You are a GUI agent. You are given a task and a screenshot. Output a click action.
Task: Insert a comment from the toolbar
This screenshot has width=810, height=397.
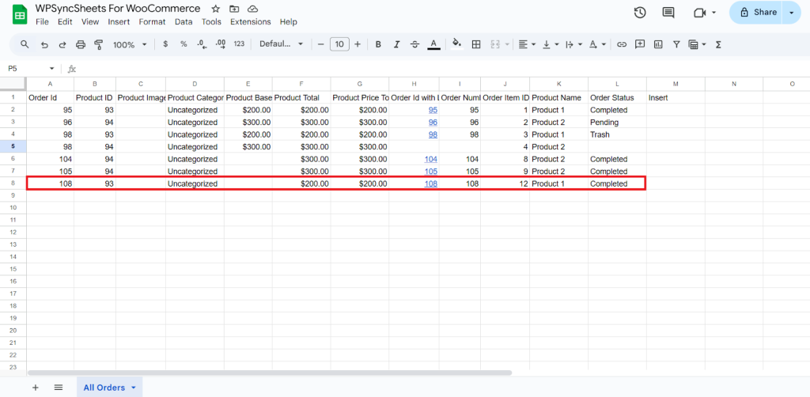(x=640, y=44)
